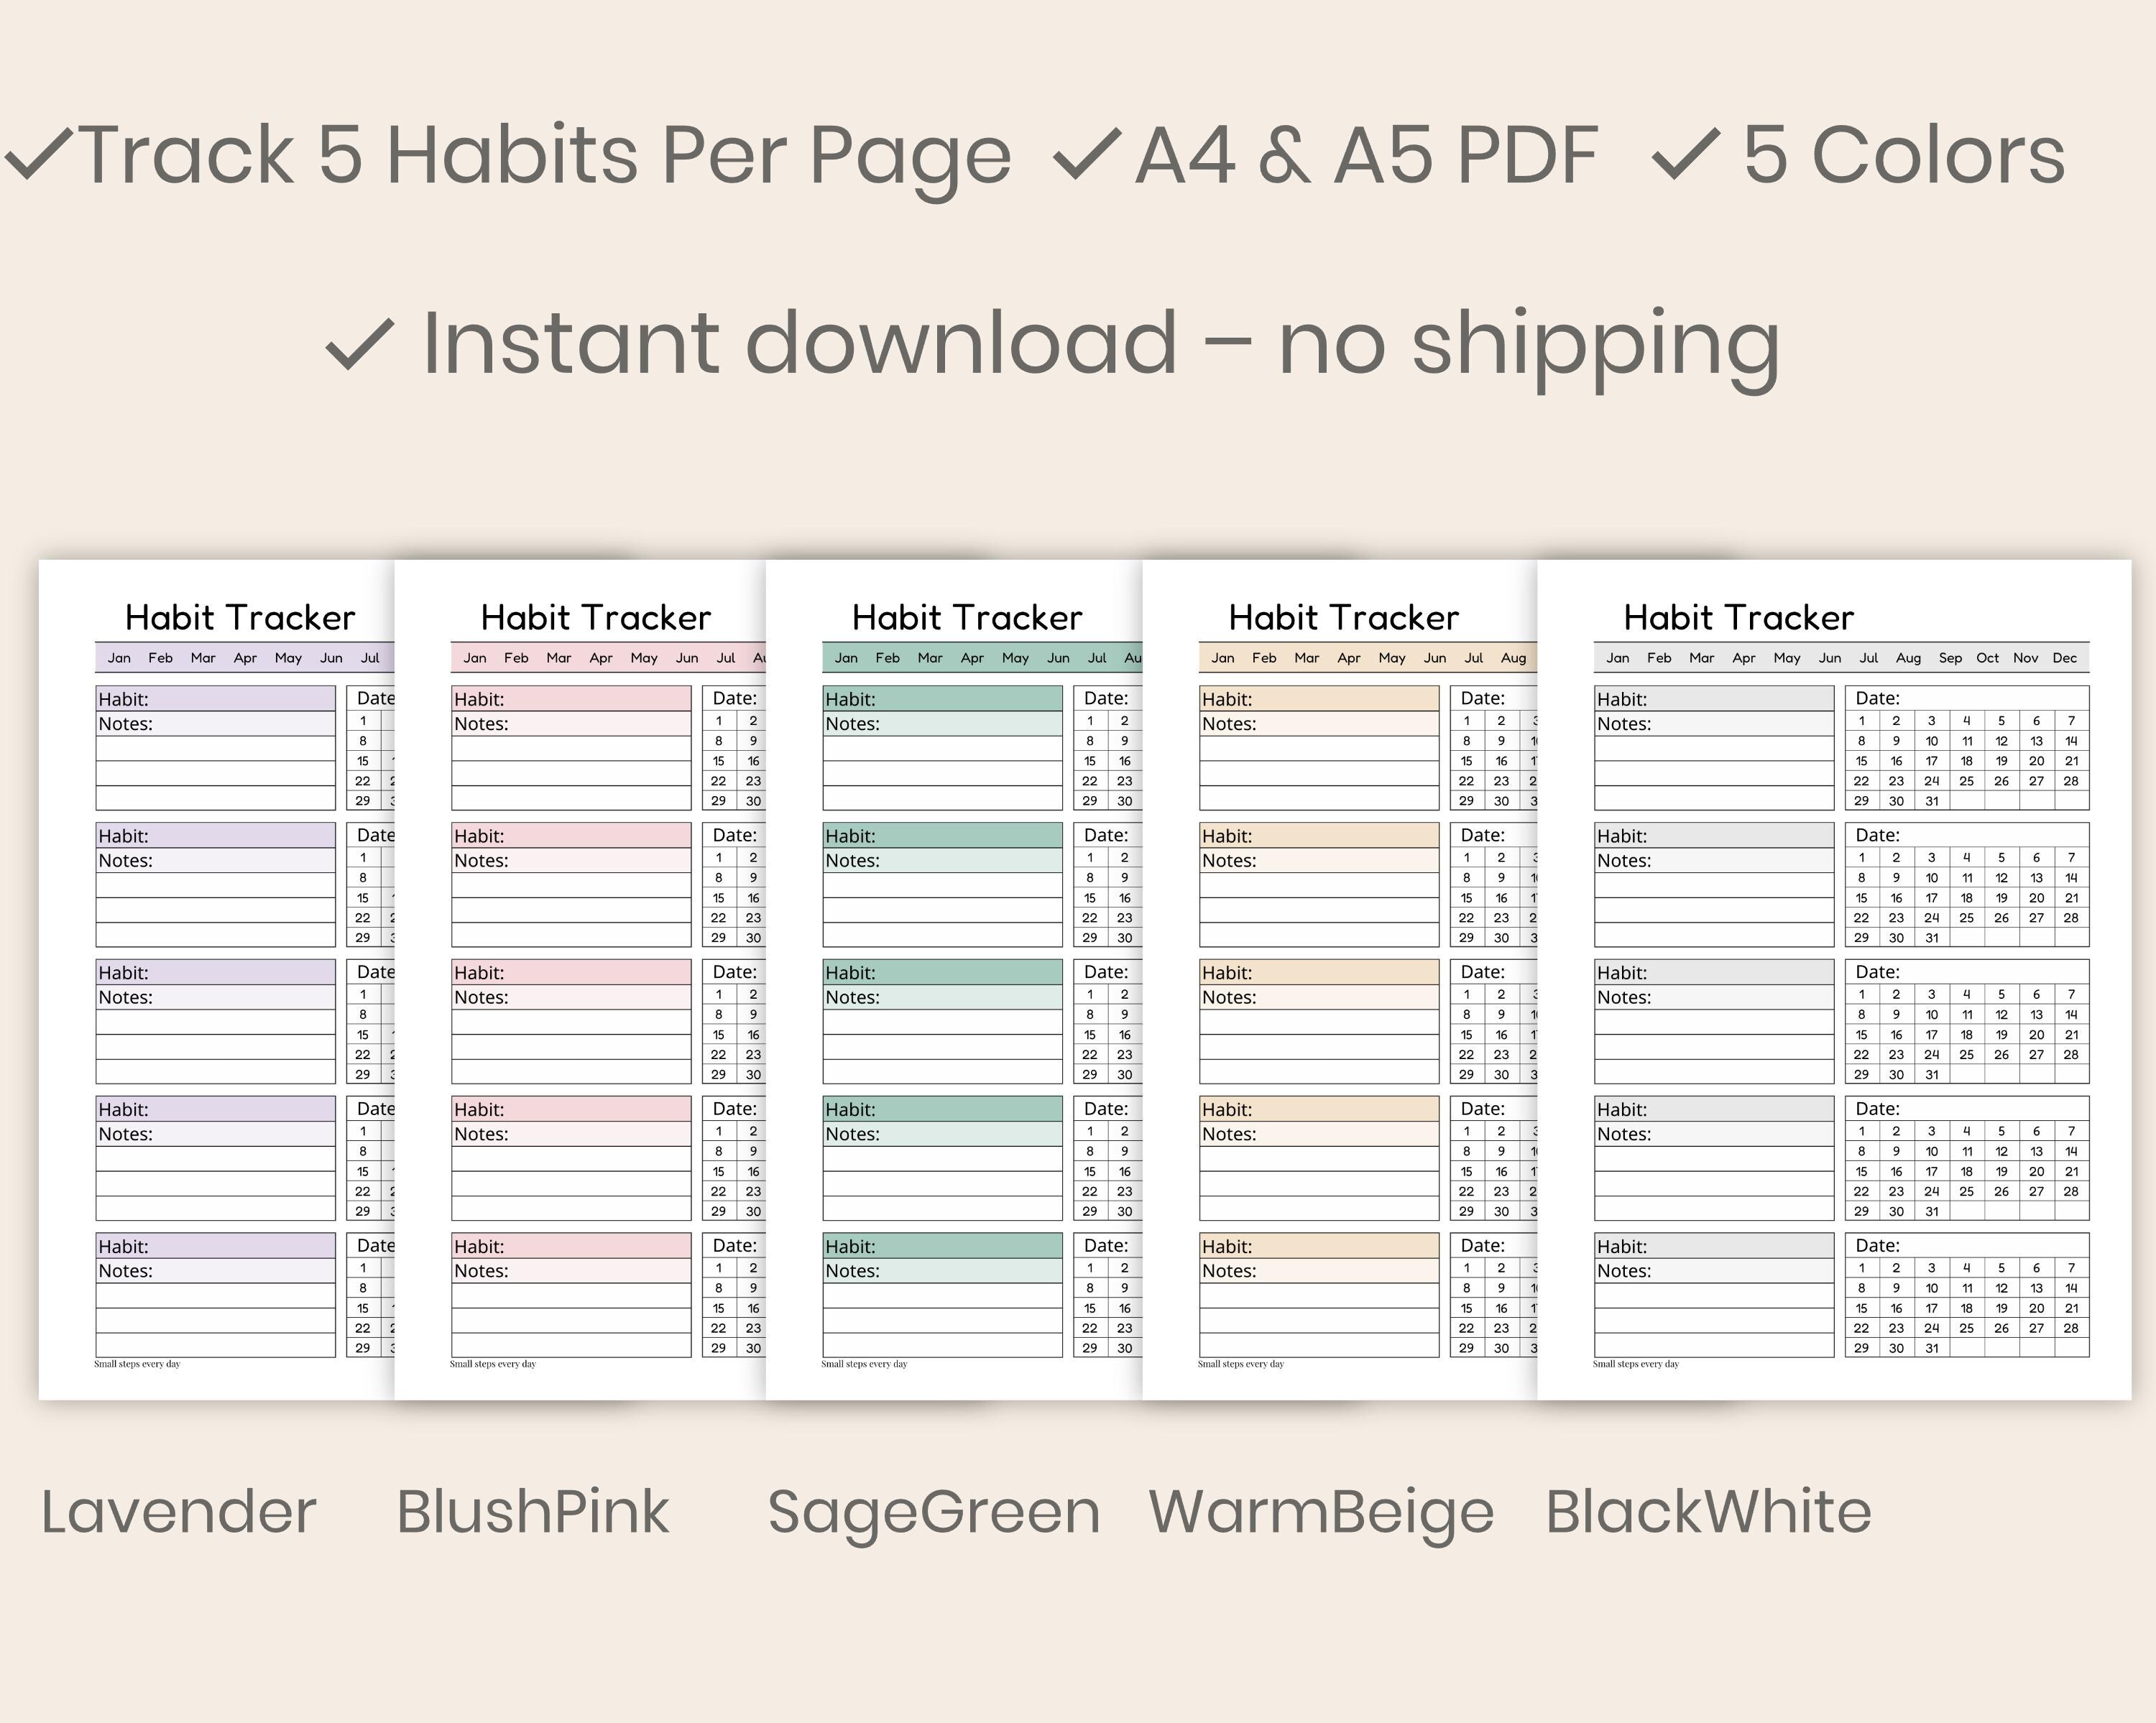
Task: Click 'May' in the green page month bar
Action: (1015, 658)
